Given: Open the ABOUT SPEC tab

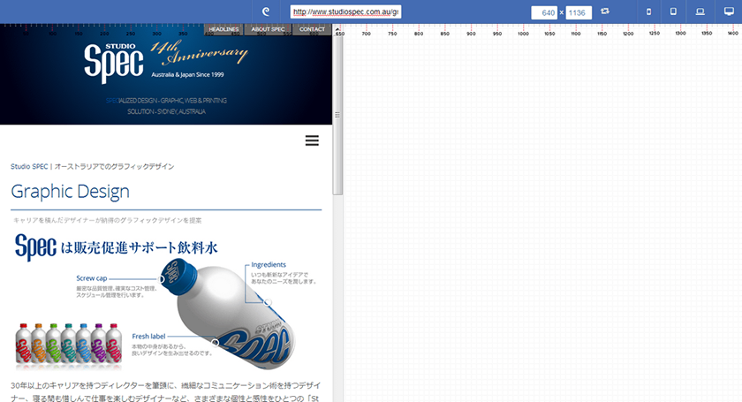Looking at the screenshot, I should tap(268, 29).
